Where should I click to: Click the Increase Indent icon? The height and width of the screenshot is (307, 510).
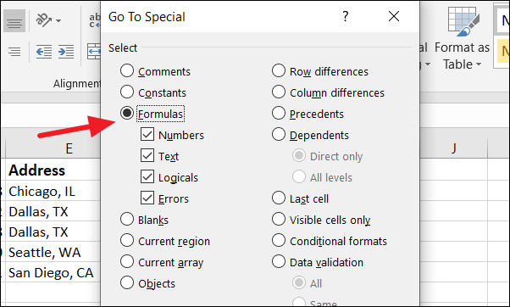pos(66,52)
